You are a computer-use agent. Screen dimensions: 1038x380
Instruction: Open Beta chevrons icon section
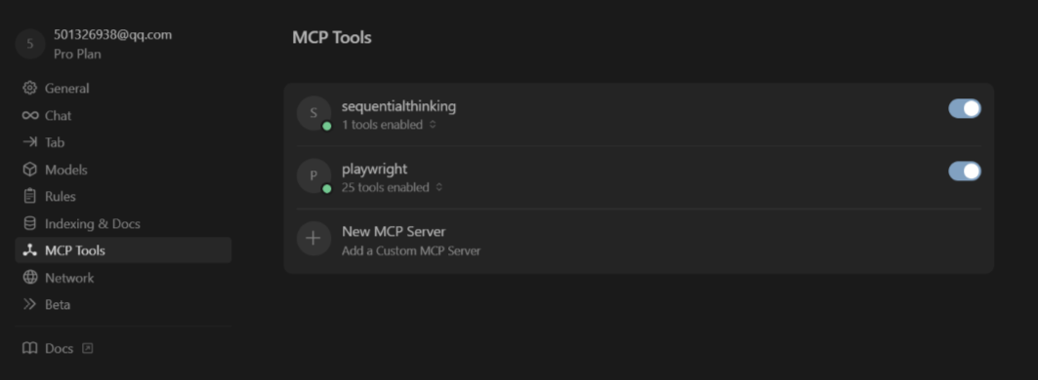click(30, 305)
